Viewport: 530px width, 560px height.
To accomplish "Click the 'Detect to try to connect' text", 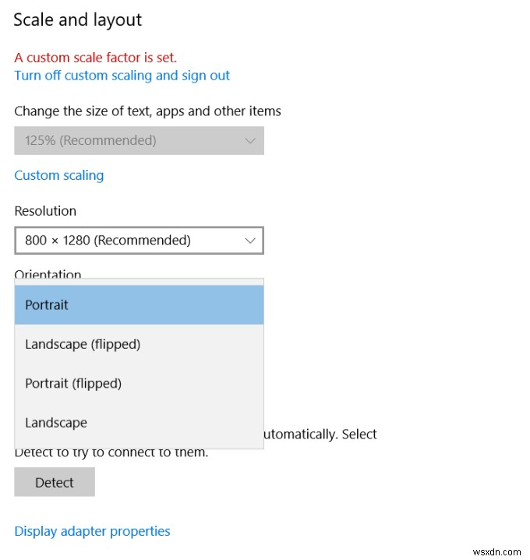I will [111, 452].
